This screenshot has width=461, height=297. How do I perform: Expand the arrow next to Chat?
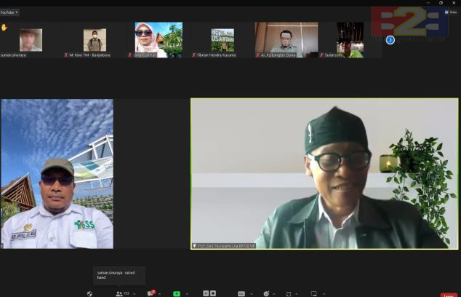pyautogui.click(x=160, y=294)
